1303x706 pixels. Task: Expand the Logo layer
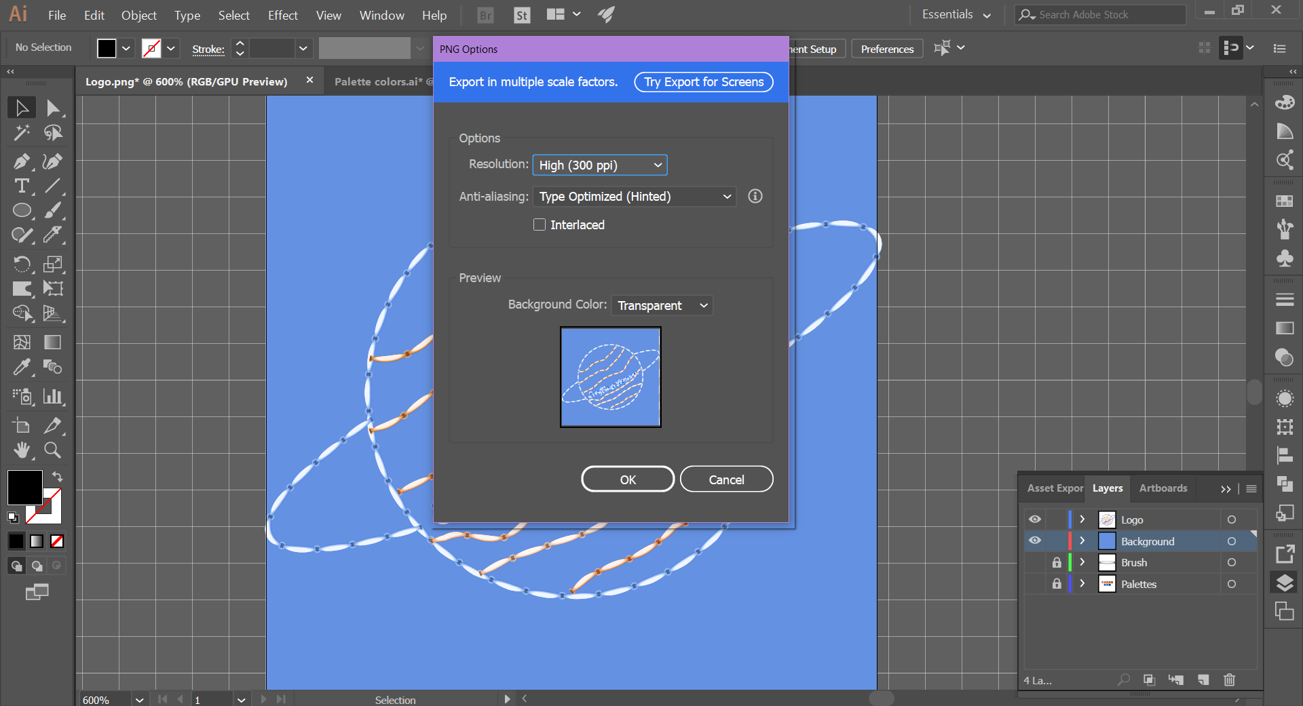point(1082,519)
